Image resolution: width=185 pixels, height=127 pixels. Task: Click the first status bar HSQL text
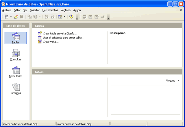coord(21,124)
